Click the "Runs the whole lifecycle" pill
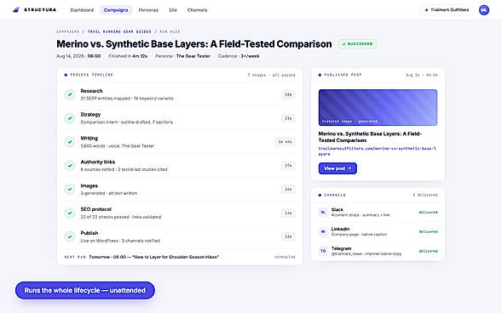This screenshot has width=502, height=313. click(x=85, y=290)
